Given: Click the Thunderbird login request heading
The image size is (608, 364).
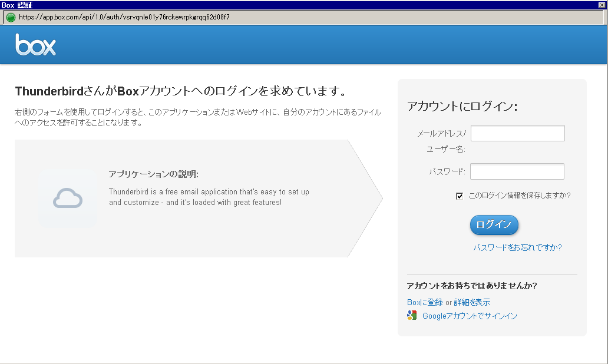Looking at the screenshot, I should coord(180,91).
